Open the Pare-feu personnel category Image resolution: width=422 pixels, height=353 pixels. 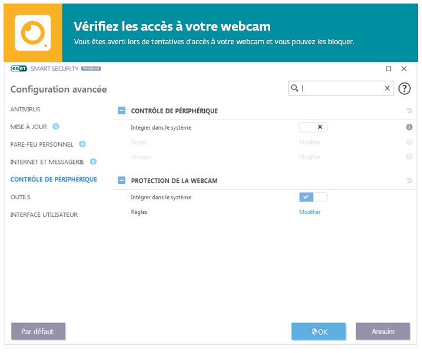click(42, 144)
